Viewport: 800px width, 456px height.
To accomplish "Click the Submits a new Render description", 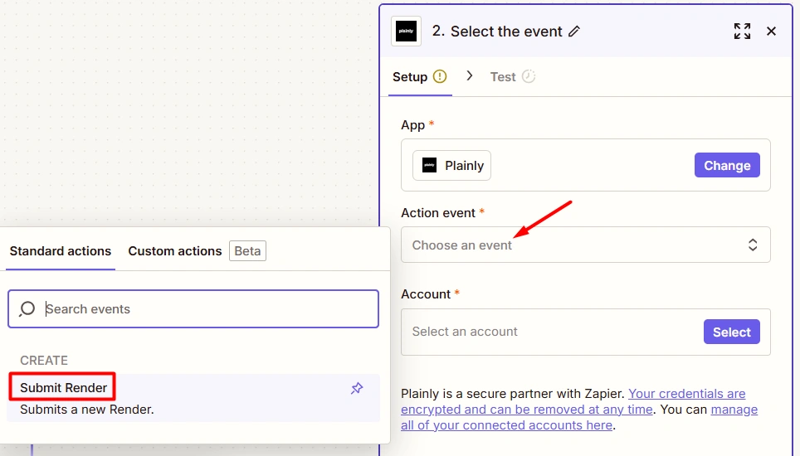I will (87, 410).
